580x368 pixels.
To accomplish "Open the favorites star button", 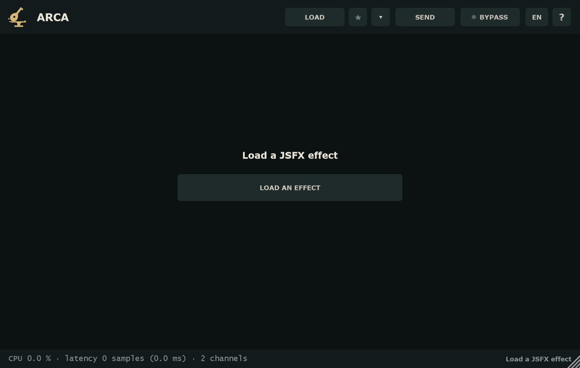I will (x=358, y=17).
